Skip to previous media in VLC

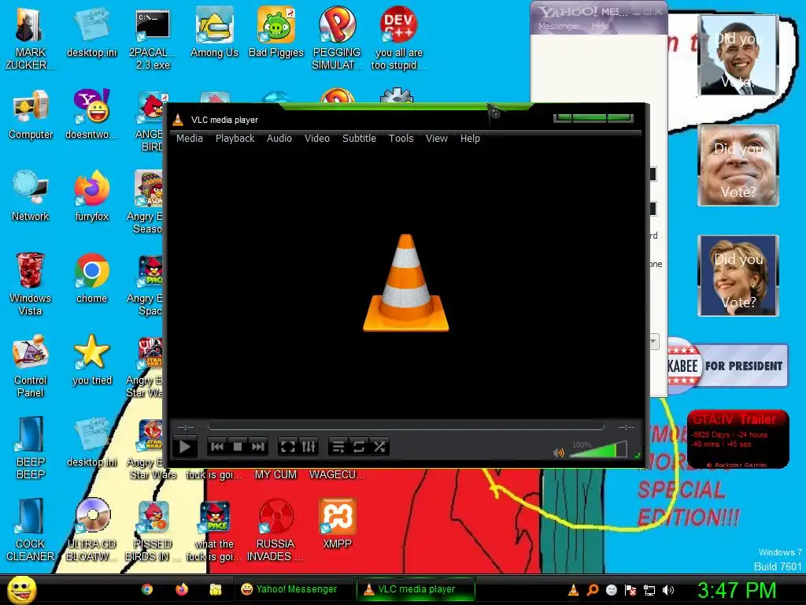coord(217,447)
